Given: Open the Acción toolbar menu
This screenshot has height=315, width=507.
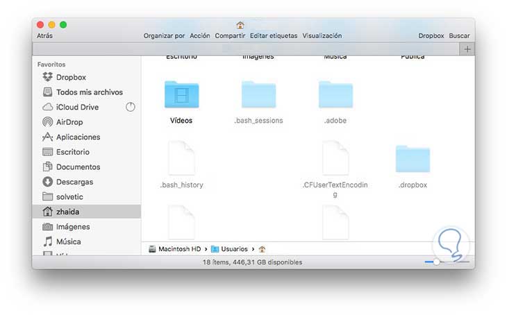Looking at the screenshot, I should 200,35.
